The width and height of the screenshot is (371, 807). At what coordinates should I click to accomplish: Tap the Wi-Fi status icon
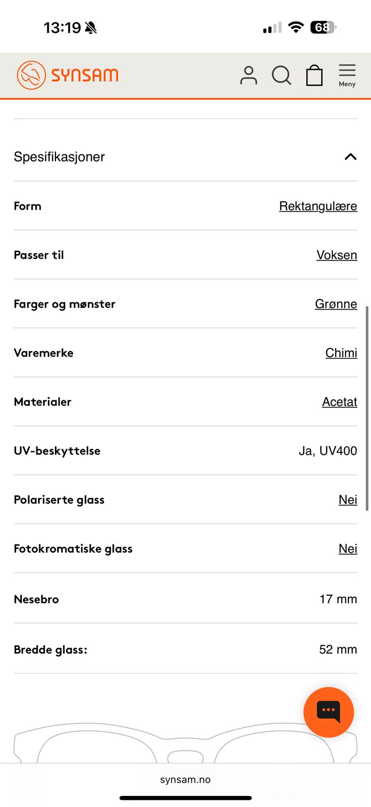point(296,27)
